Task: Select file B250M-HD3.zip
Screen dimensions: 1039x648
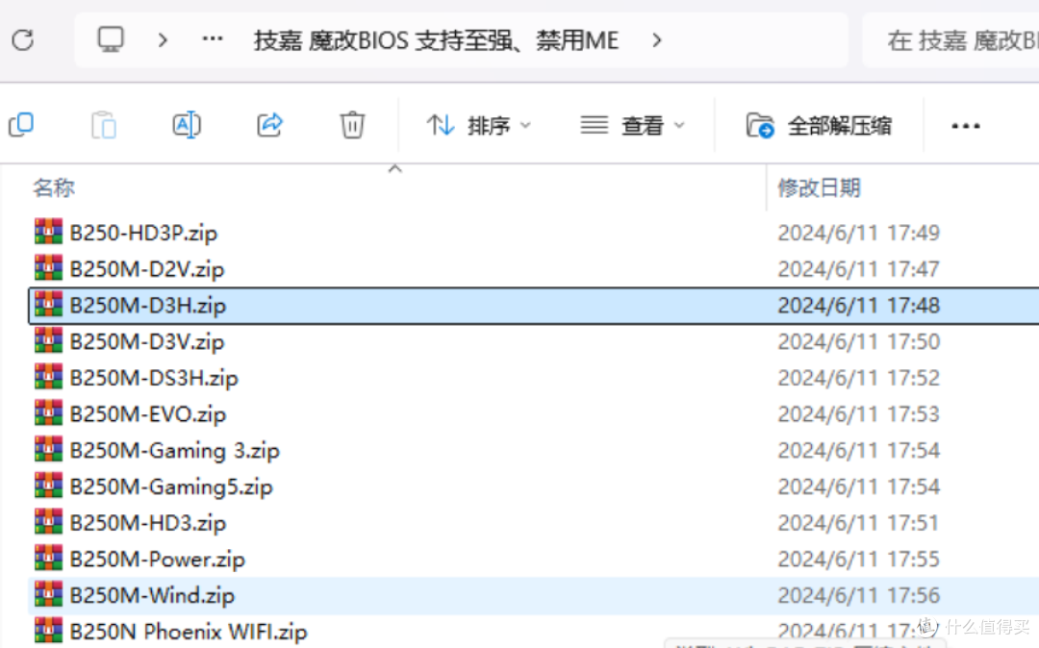Action: pyautogui.click(x=148, y=523)
